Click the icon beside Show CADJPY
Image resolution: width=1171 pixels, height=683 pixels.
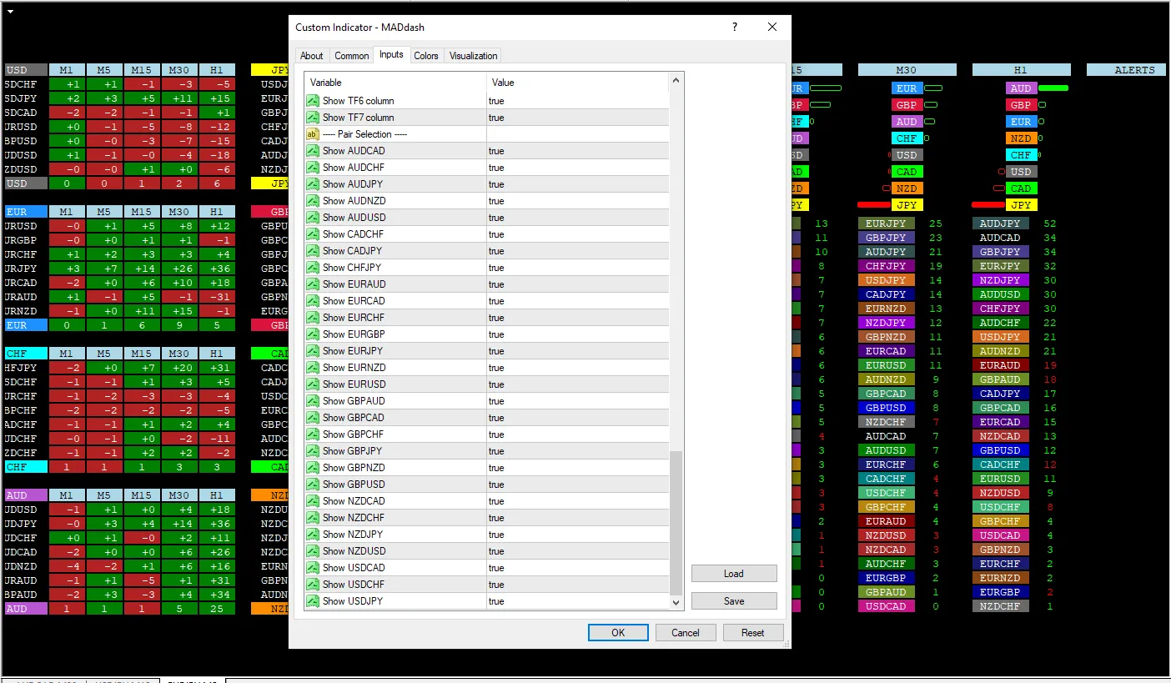point(313,251)
